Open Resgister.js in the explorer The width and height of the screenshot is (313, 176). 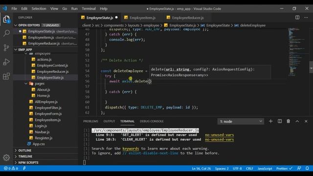(44, 138)
